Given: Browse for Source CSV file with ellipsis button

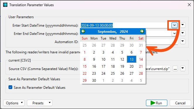Looking at the screenshot, I should click(175, 69).
